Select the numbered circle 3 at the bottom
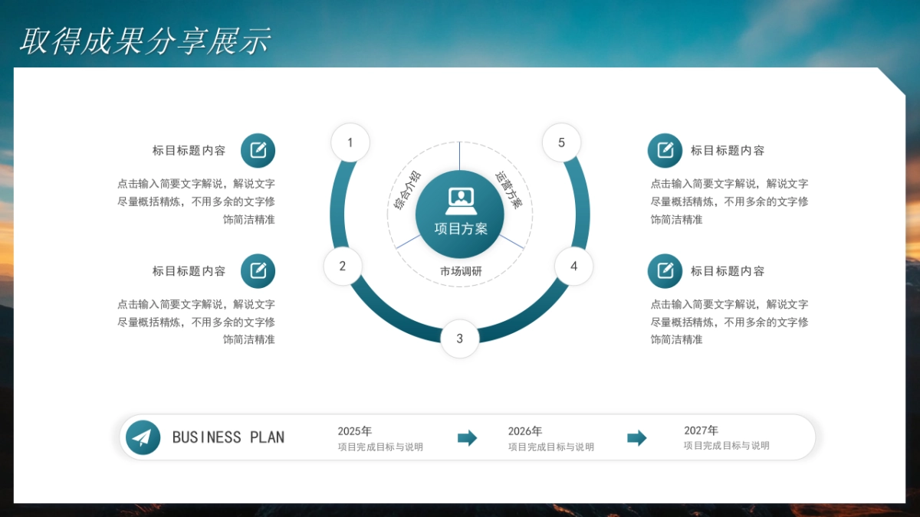The width and height of the screenshot is (920, 517). [x=459, y=338]
